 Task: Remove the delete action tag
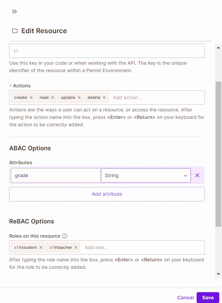point(104,98)
